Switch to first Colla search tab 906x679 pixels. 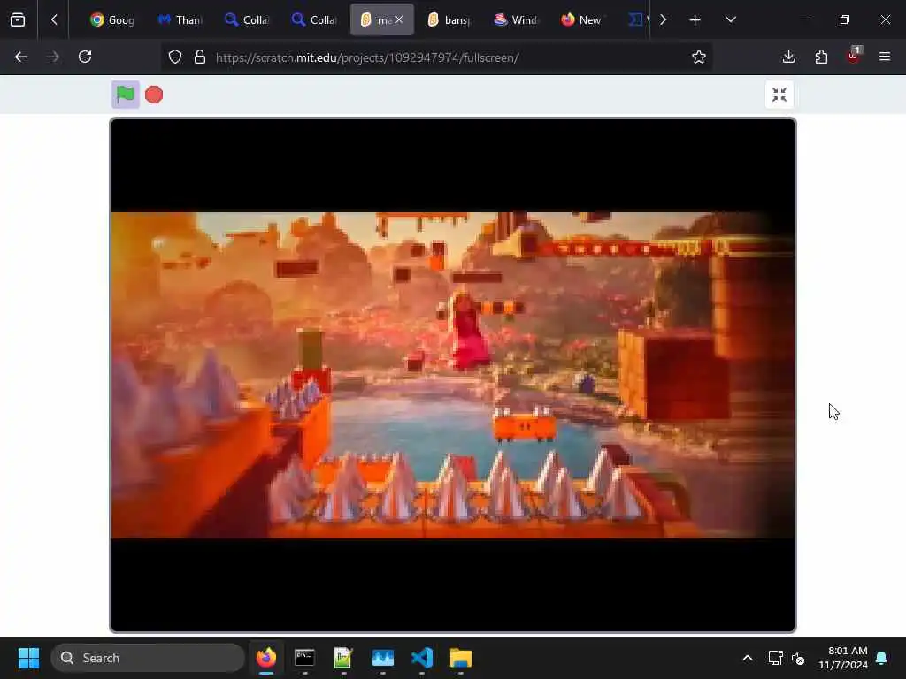point(247,20)
